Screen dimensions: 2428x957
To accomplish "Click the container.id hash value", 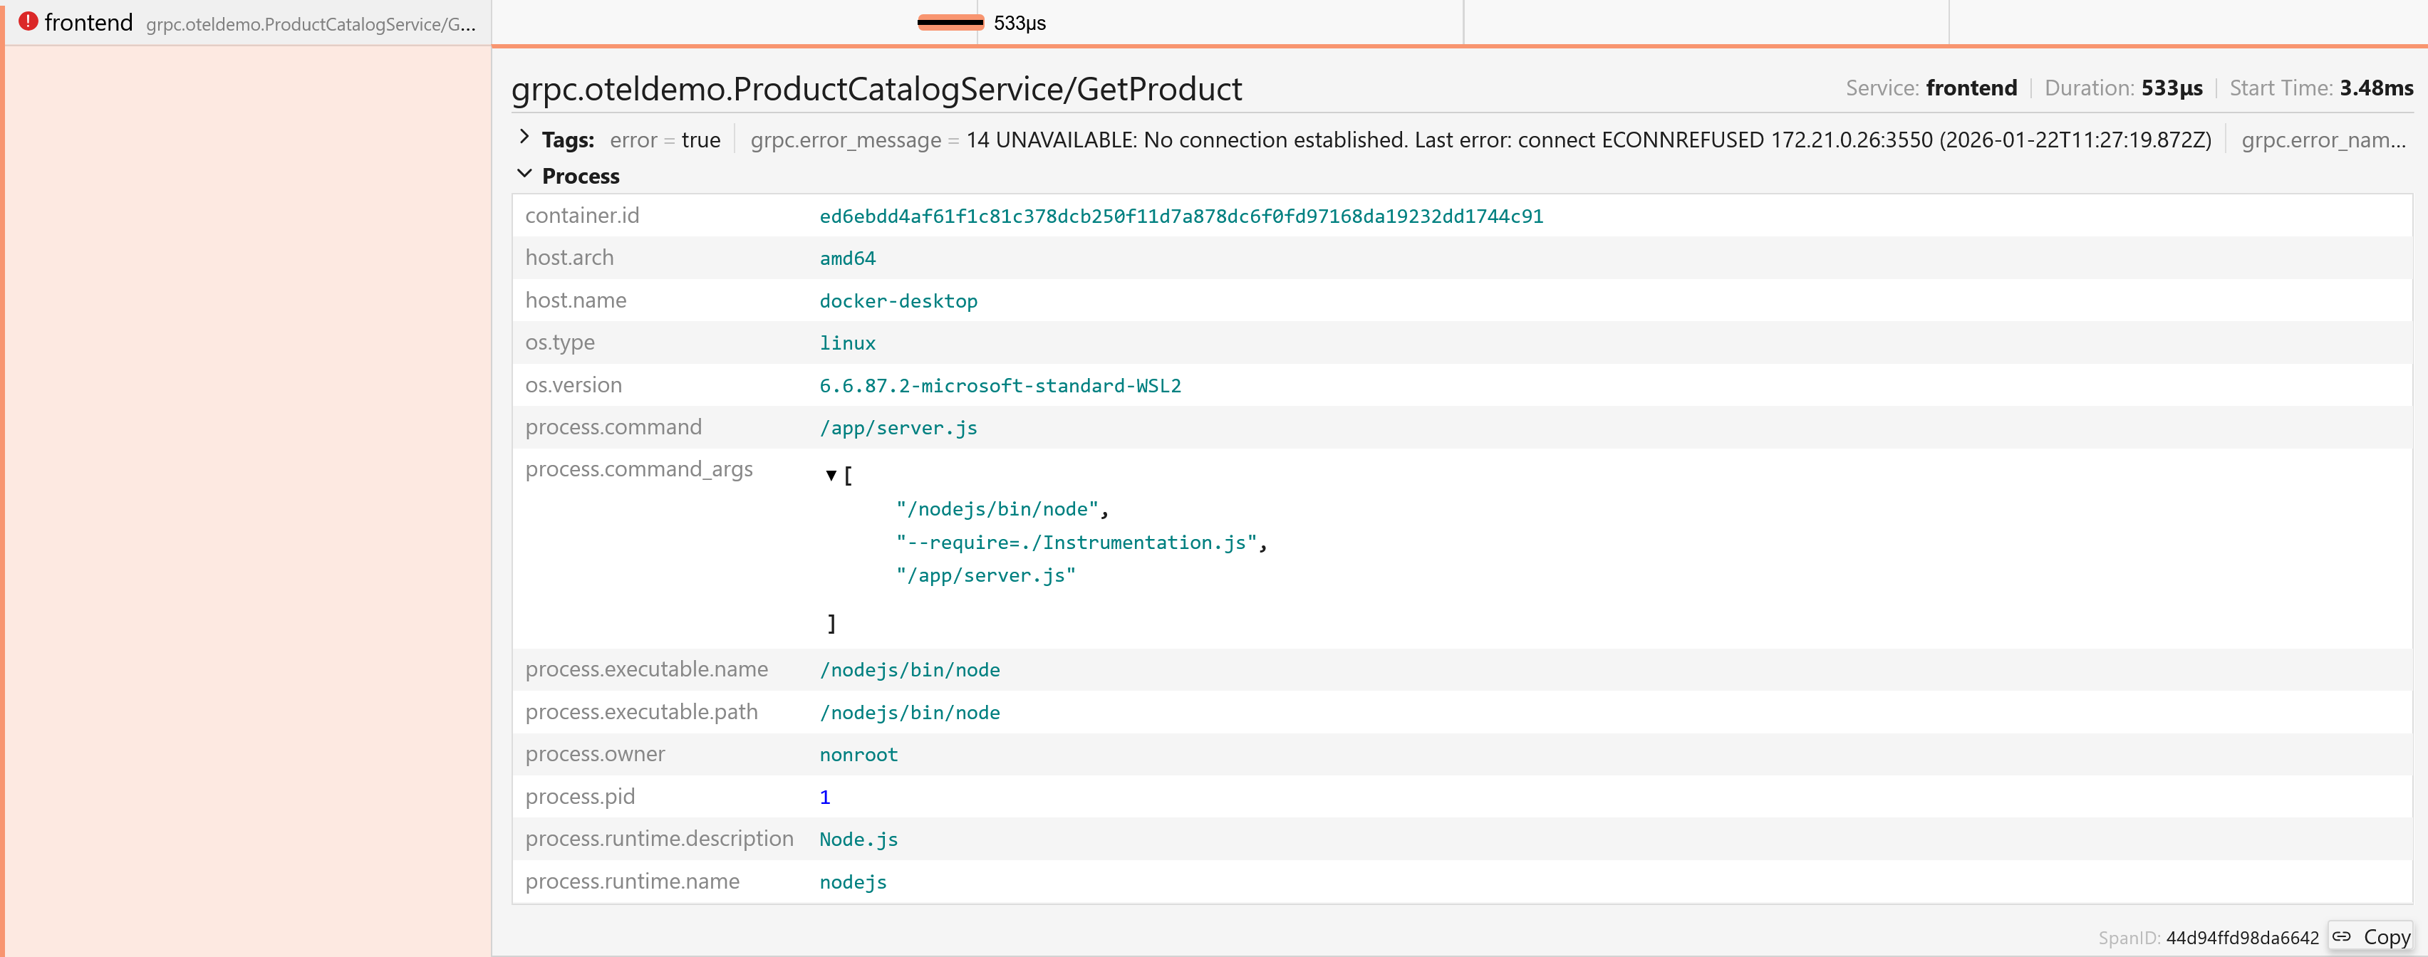I will (1180, 216).
